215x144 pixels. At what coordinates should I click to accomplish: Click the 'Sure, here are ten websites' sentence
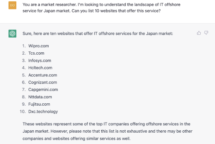click(97, 33)
